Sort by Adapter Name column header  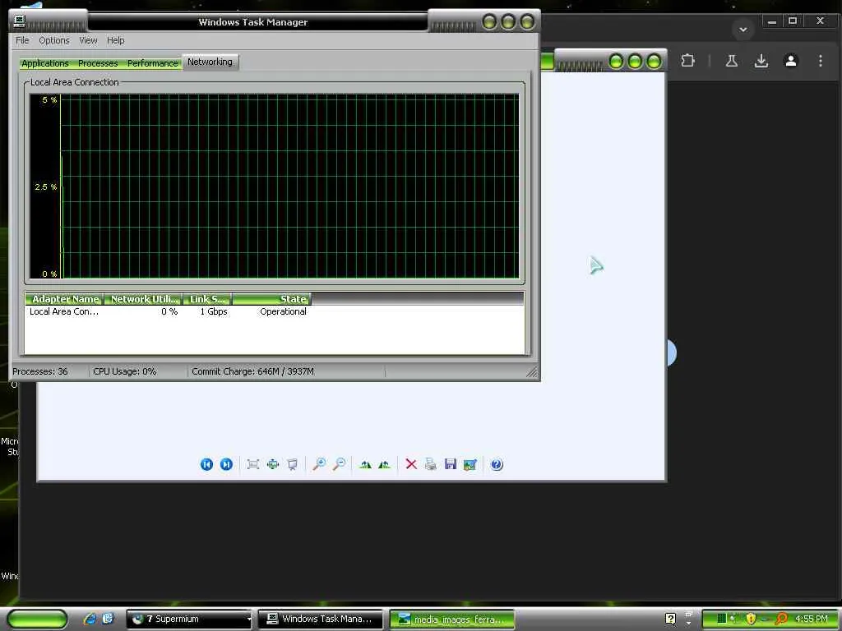pyautogui.click(x=64, y=299)
